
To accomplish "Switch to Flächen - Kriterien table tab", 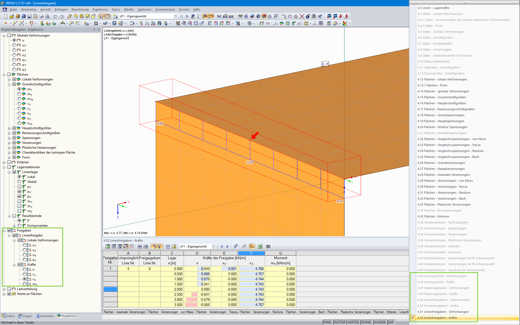I will pos(385,312).
